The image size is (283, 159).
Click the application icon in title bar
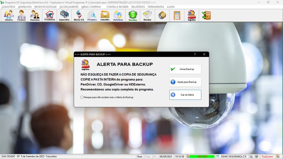click(x=2, y=2)
